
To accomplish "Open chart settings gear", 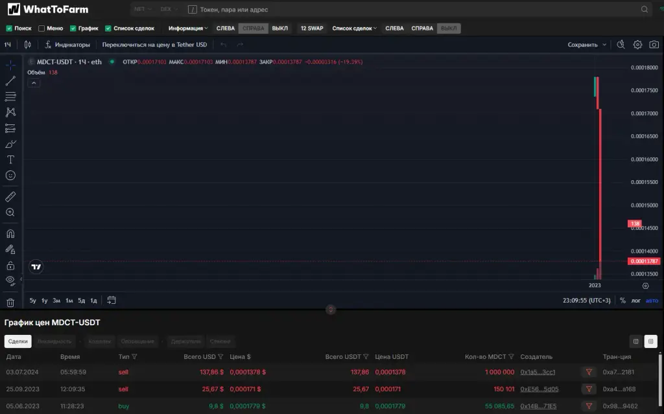I will (637, 45).
